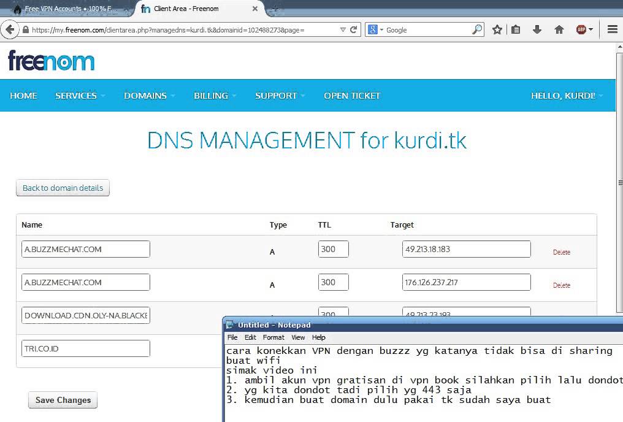
Task: Click TTL field of 176.126.237.217 record
Action: click(334, 282)
